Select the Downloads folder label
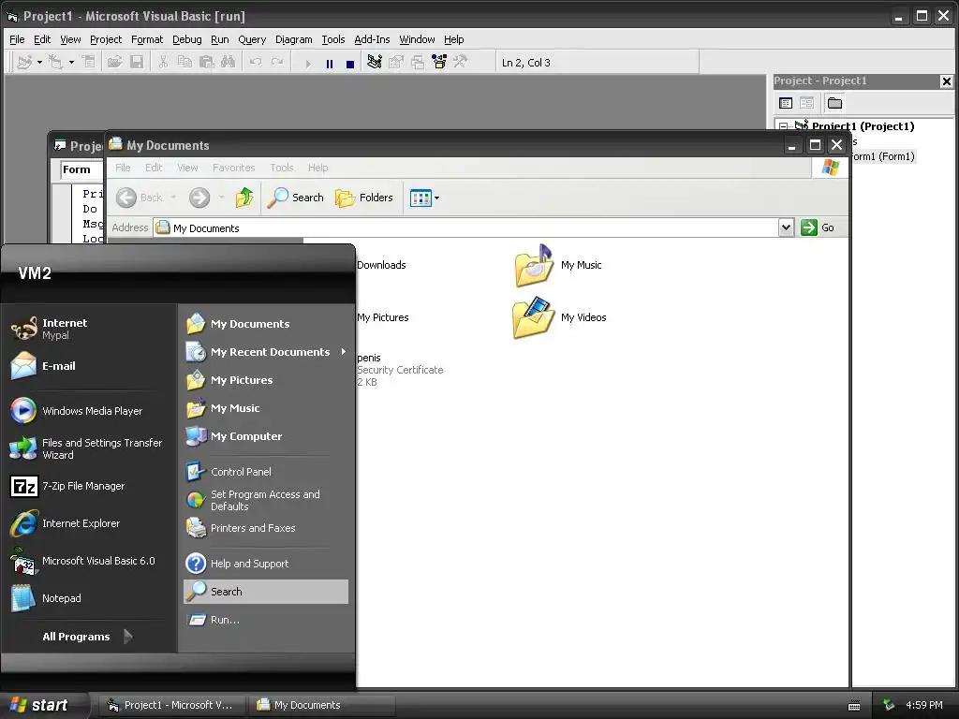The height and width of the screenshot is (719, 959). tap(381, 265)
